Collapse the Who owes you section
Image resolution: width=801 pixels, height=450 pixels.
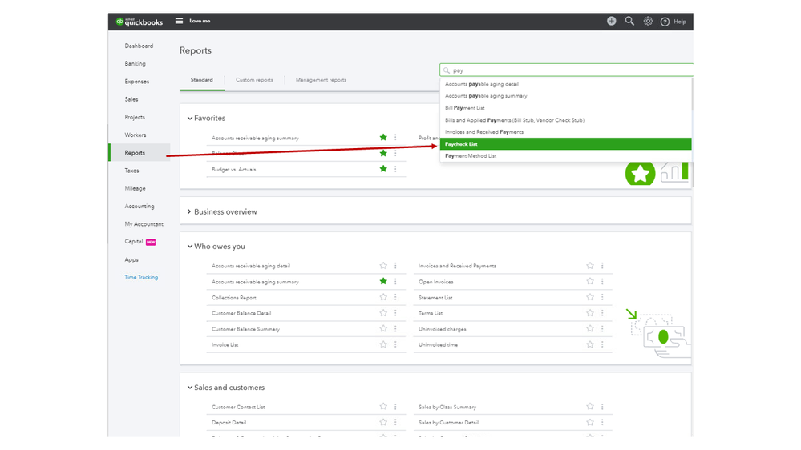tap(190, 247)
